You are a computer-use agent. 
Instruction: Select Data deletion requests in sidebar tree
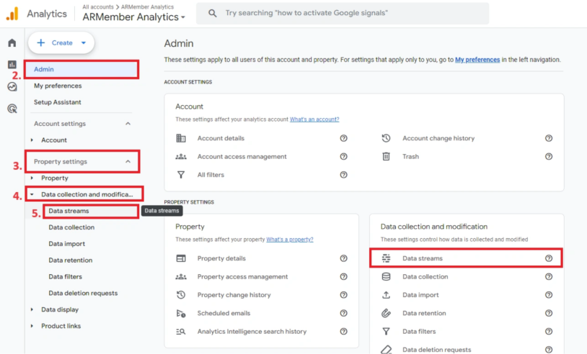[83, 293]
